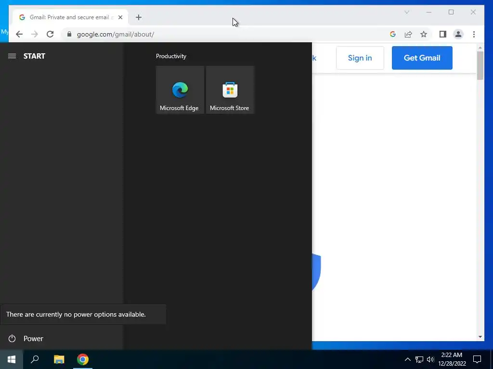The width and height of the screenshot is (493, 369).
Task: Open the Chrome three-dot menu
Action: tap(474, 34)
